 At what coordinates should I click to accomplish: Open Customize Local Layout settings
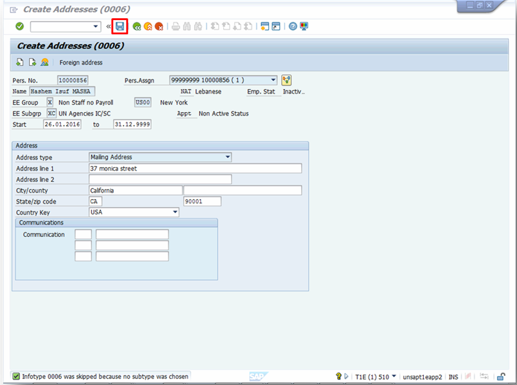pyautogui.click(x=303, y=26)
